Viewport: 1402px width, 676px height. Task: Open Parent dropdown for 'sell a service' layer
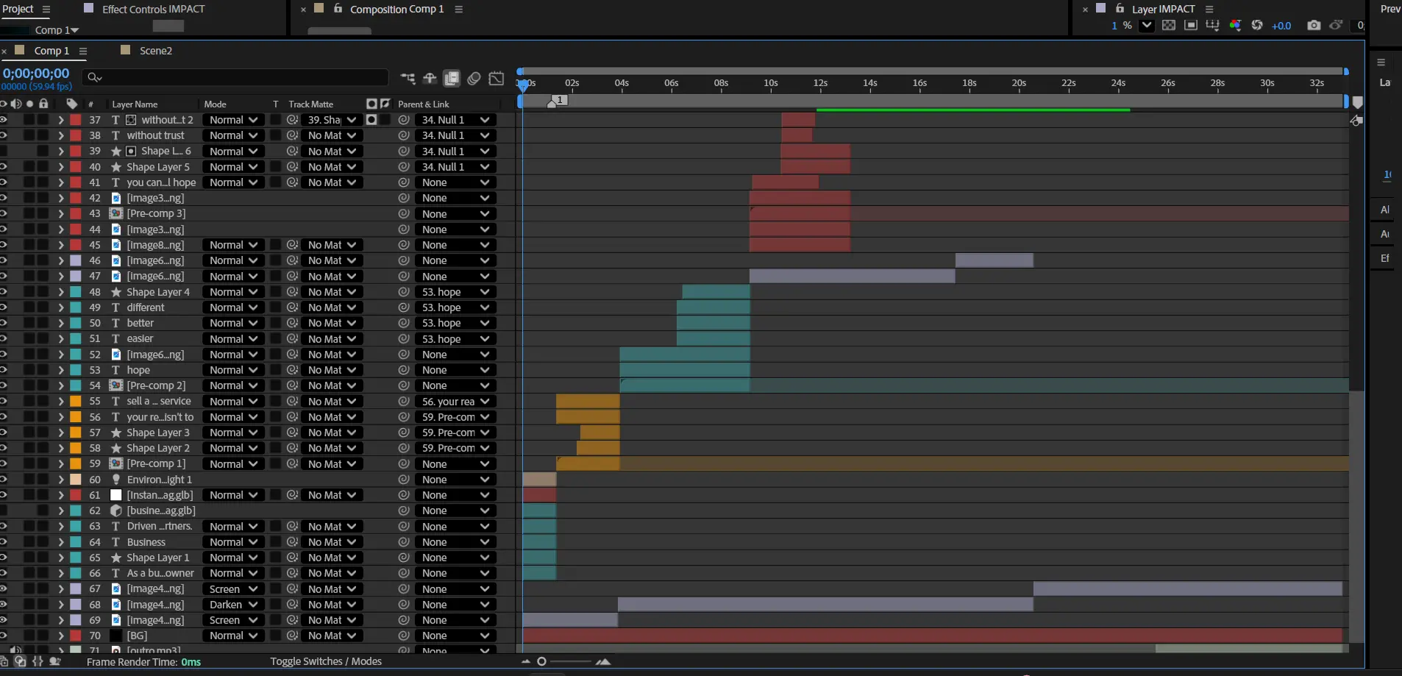(455, 402)
